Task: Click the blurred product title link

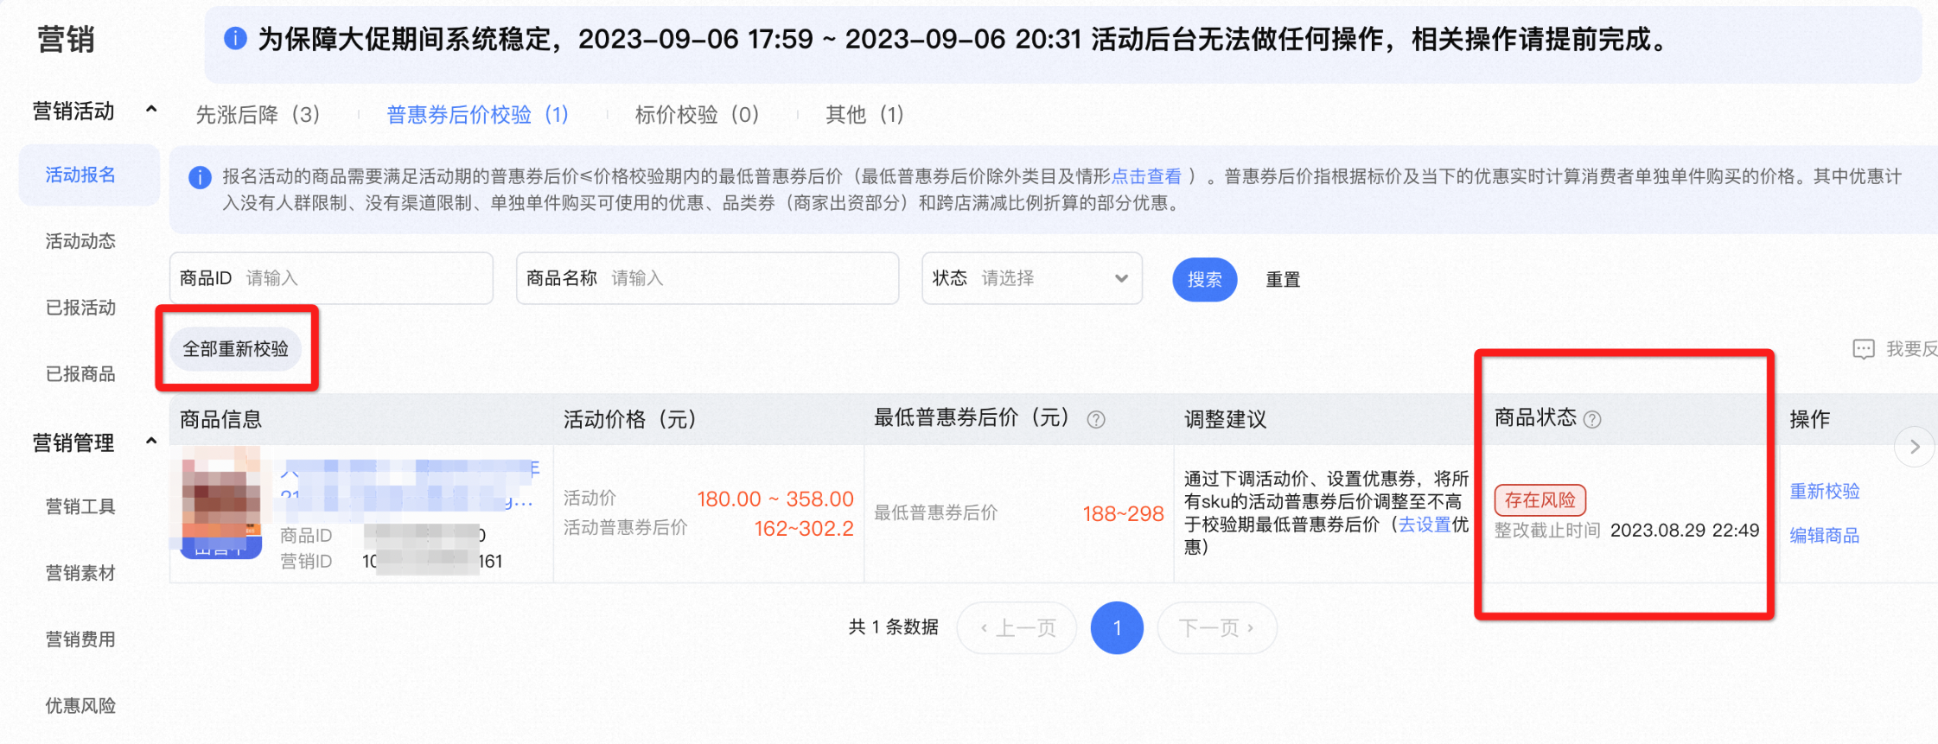Action: click(410, 486)
